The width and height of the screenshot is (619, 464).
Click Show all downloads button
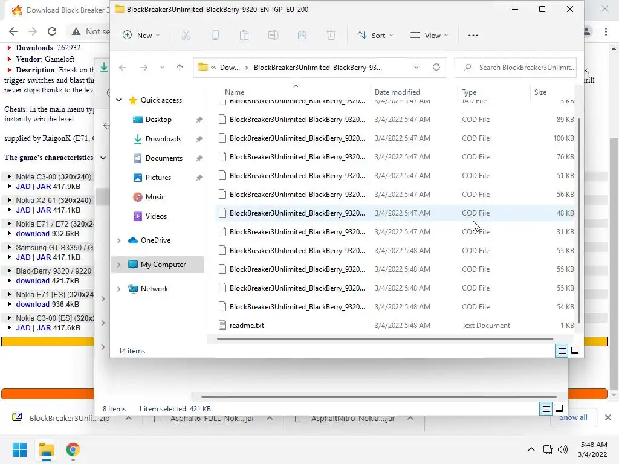pos(573,417)
